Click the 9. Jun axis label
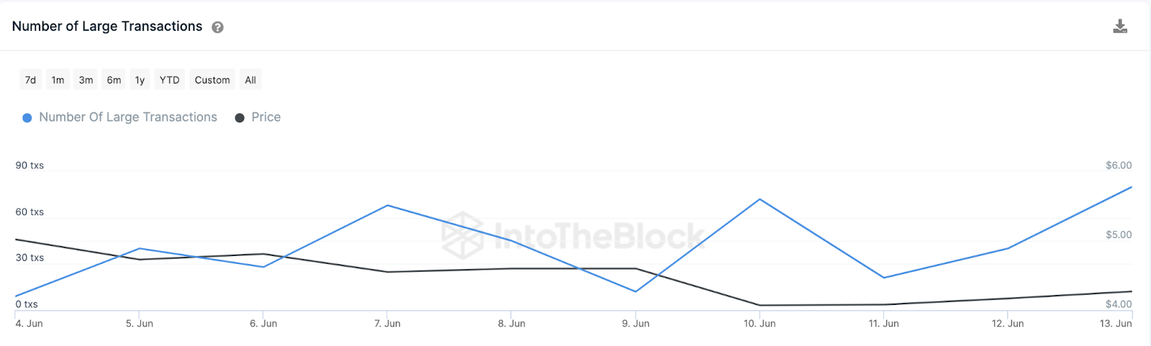Viewport: 1151px width, 346px height. (x=636, y=324)
